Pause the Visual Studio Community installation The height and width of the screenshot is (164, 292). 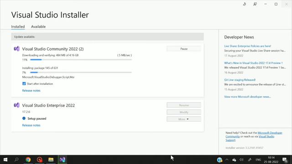click(184, 49)
